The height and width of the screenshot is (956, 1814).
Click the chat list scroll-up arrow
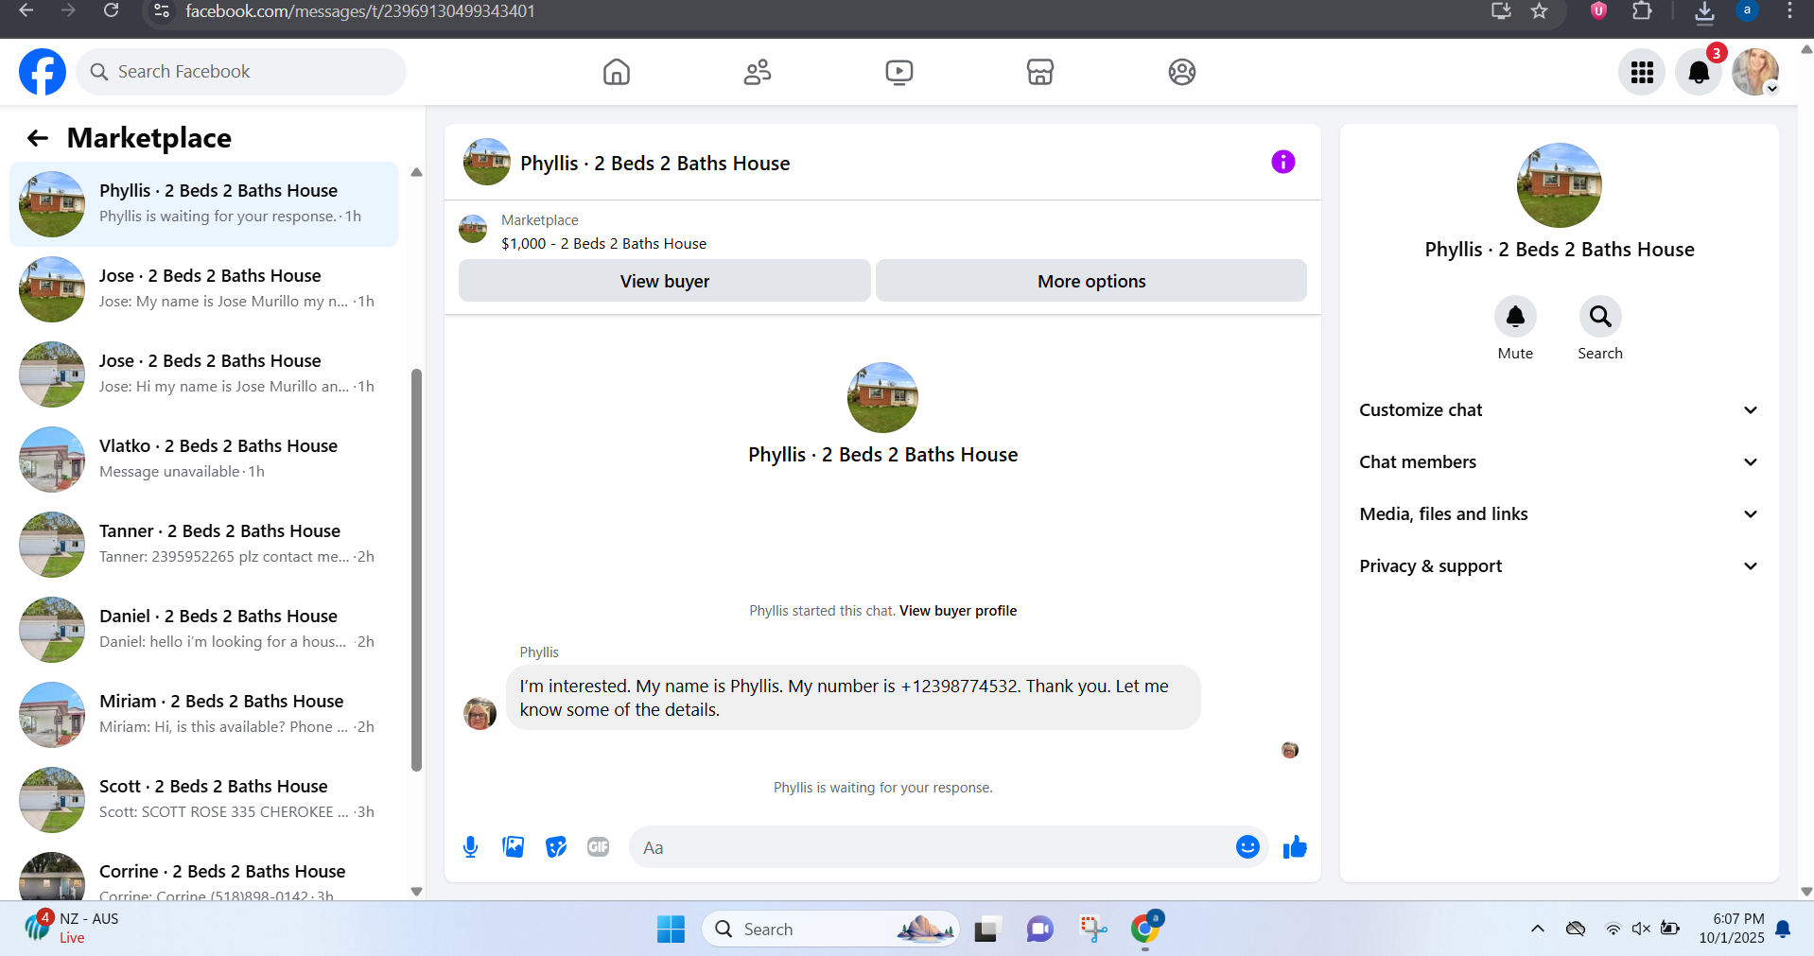[416, 172]
